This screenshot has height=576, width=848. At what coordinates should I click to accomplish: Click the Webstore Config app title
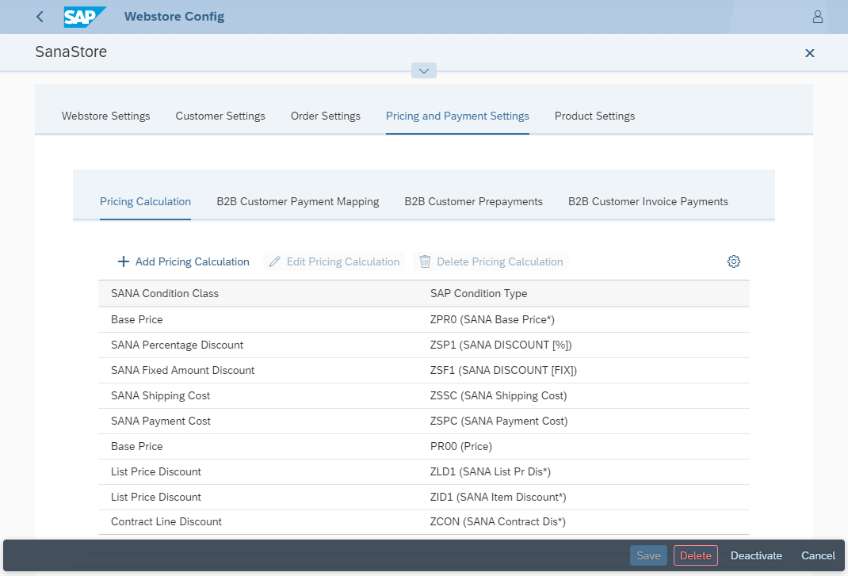click(174, 17)
